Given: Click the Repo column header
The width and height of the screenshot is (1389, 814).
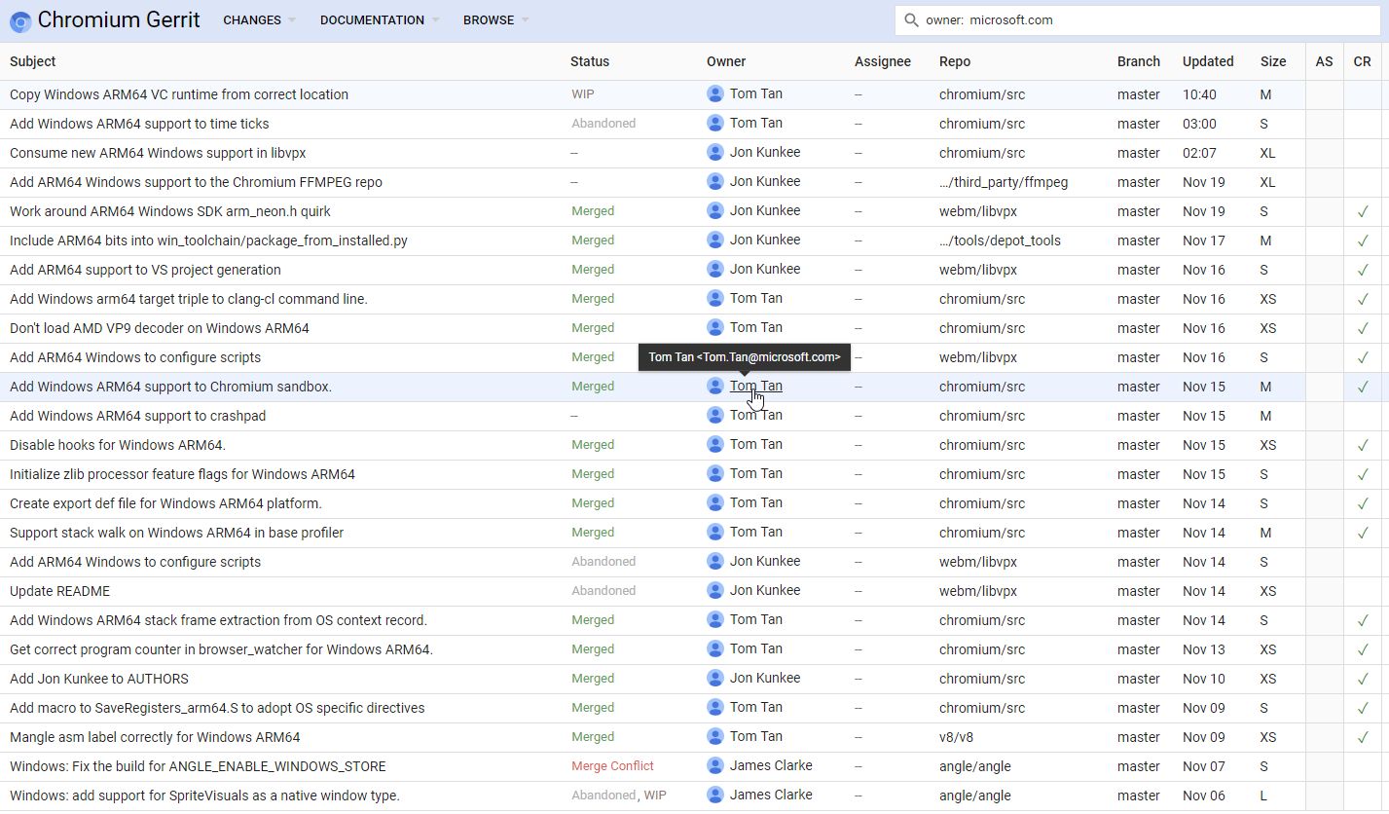Looking at the screenshot, I should [955, 61].
